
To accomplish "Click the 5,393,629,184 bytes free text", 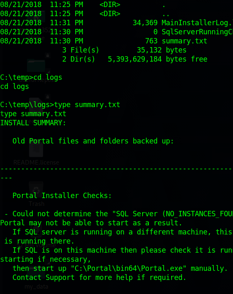I will click(x=158, y=59).
